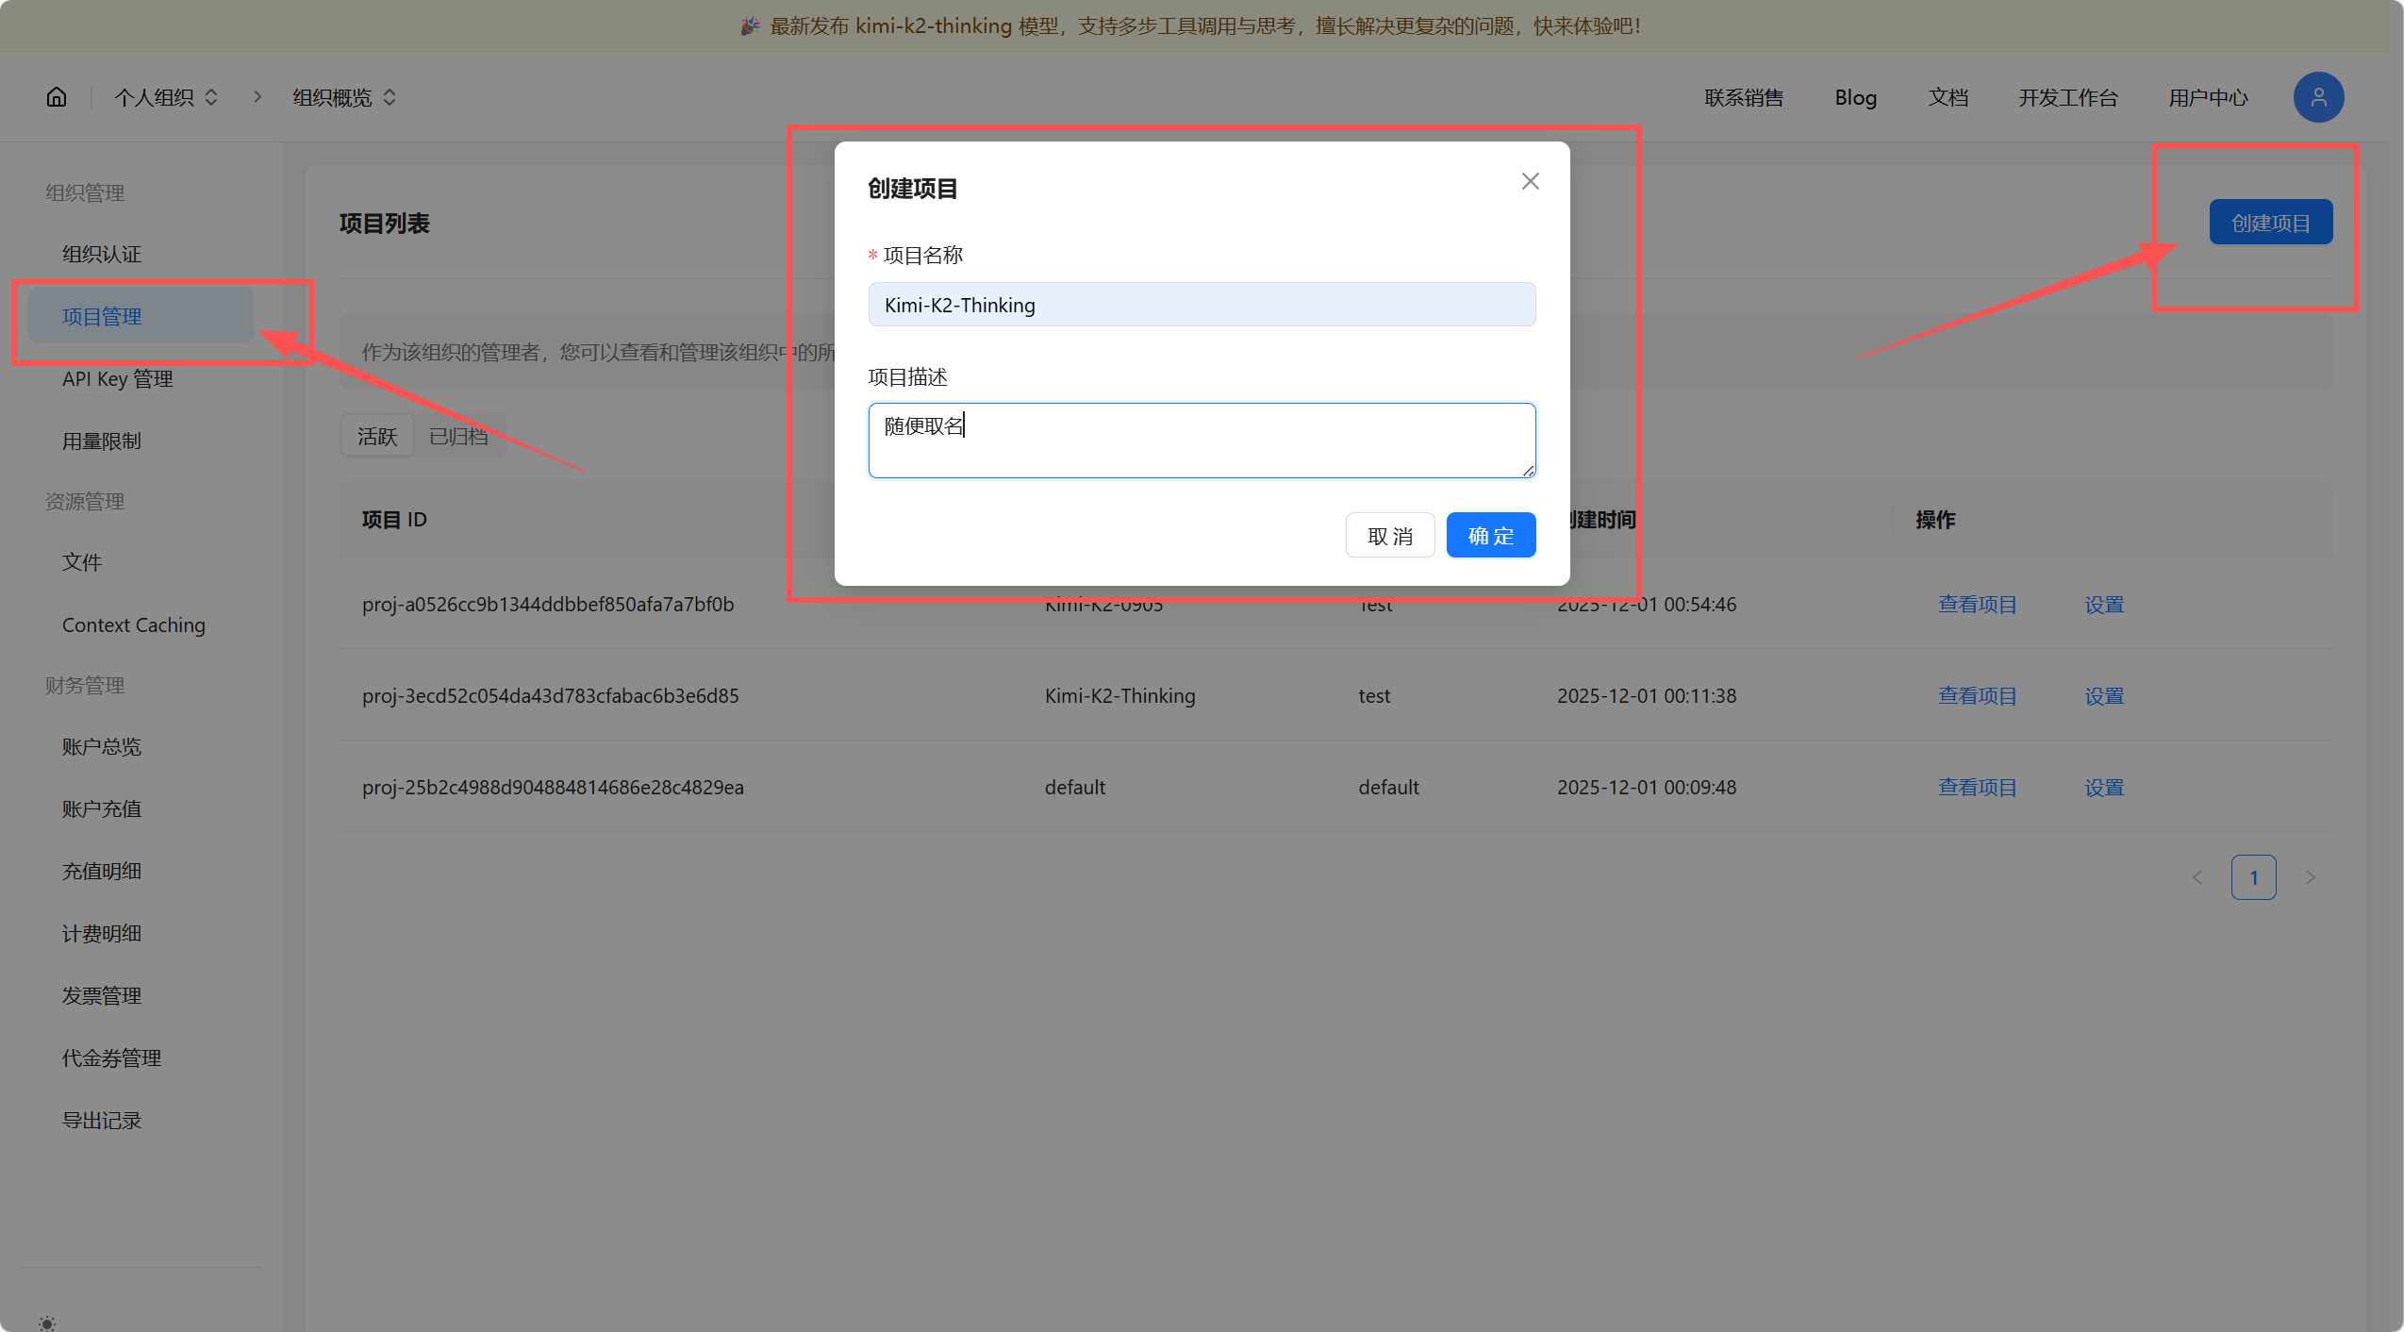Select API Key 管理 in the sidebar
The width and height of the screenshot is (2404, 1332).
(117, 378)
